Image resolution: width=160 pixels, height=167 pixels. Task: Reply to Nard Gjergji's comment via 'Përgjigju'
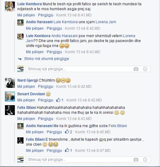pyautogui.click(x=45, y=87)
